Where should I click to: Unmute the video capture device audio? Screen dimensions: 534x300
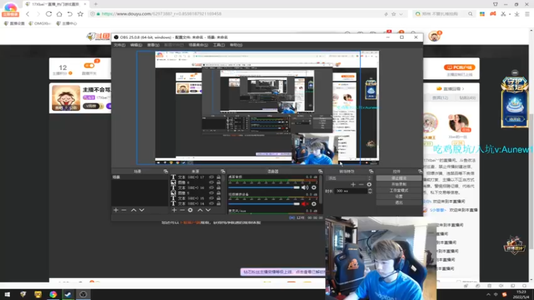click(305, 204)
